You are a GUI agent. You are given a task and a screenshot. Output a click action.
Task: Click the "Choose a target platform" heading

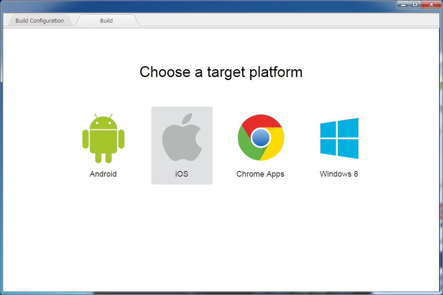[221, 72]
